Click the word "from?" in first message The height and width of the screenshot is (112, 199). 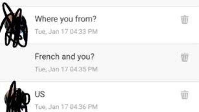86,19
